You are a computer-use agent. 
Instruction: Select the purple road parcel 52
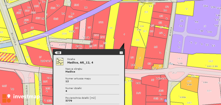[75, 20]
